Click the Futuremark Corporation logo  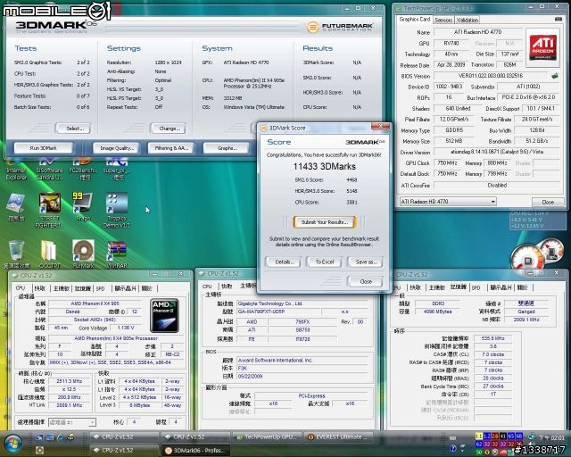(x=340, y=27)
